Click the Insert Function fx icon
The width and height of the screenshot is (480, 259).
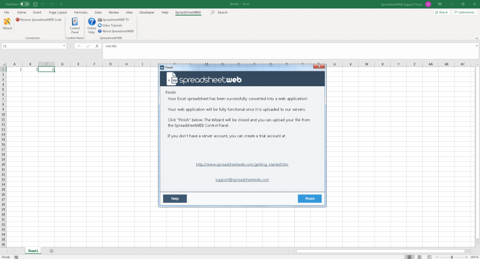(x=97, y=46)
